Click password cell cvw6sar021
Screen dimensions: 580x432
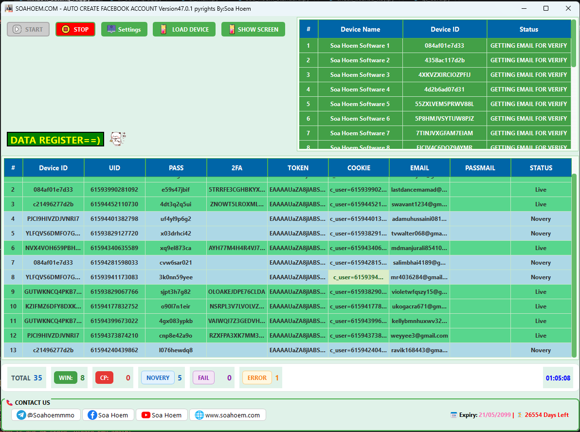pos(176,263)
